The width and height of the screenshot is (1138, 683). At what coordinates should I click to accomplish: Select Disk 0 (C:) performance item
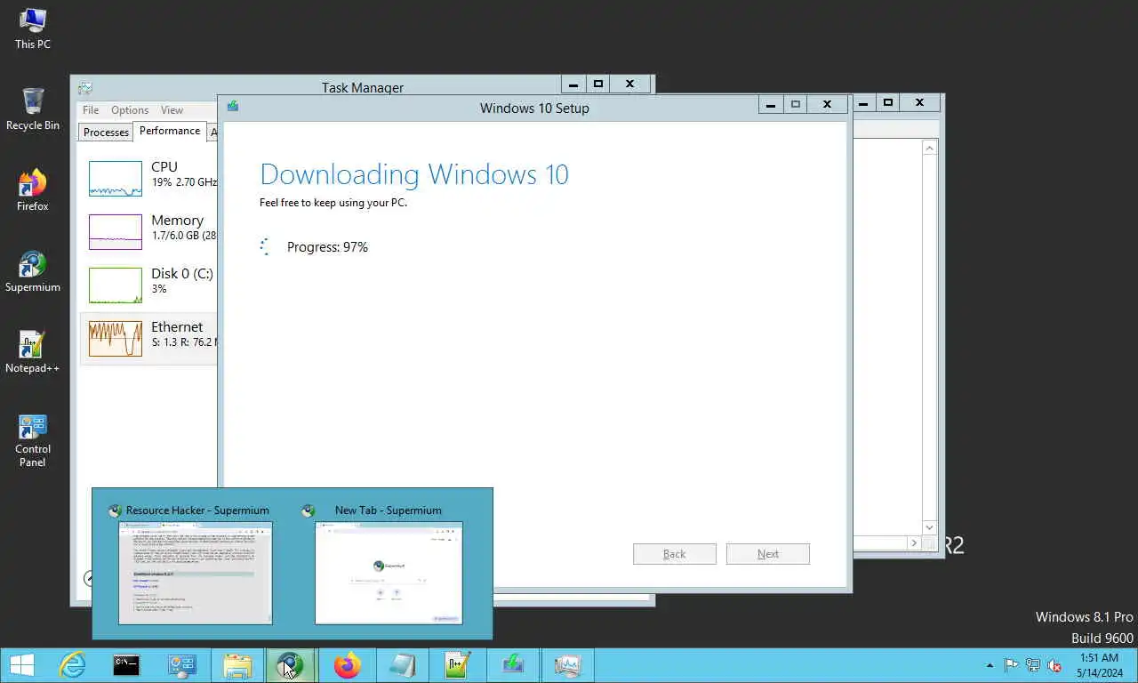tap(149, 285)
